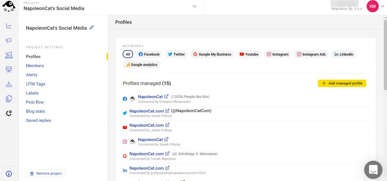Open Alerts in project settings
This screenshot has height=181, width=387.
(x=32, y=75)
